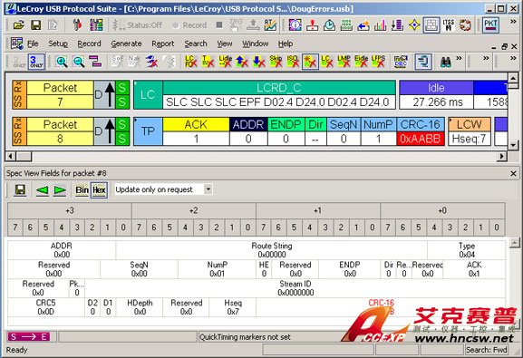Click the Zoom In magnifier icon
523x358 pixels.
[x=62, y=62]
